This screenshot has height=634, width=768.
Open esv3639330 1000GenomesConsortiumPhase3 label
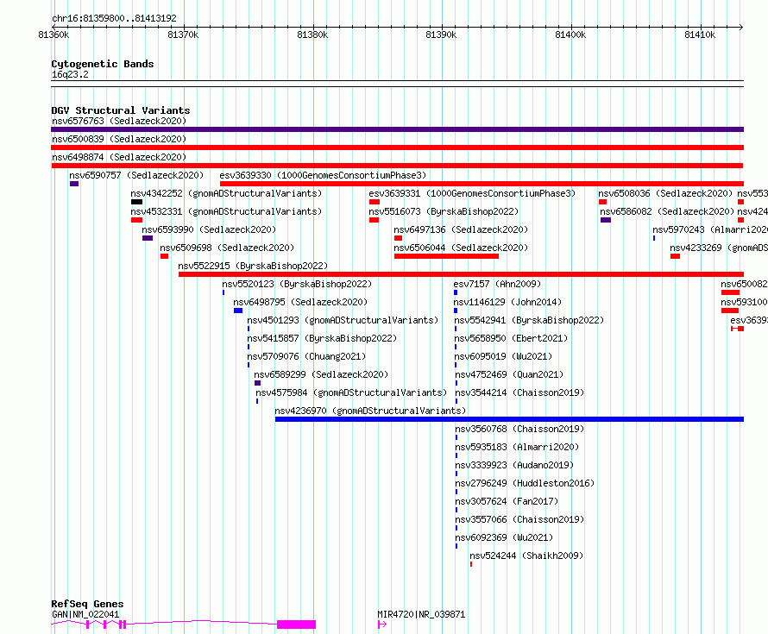(323, 175)
